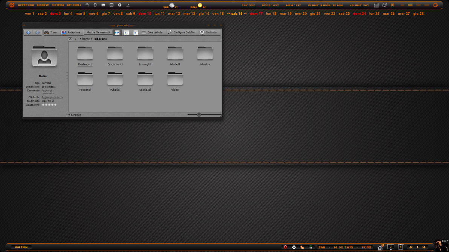
Task: Open the Accessori menu
Action: click(26, 5)
